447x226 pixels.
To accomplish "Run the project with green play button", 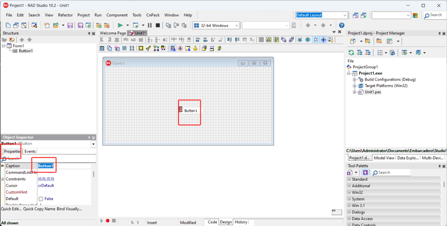I will point(120,25).
